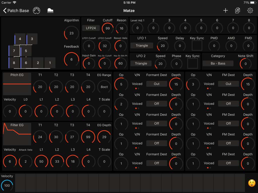Tap the Wi-Fi icon in the status bar
The height and width of the screenshot is (193, 258).
[15, 3]
